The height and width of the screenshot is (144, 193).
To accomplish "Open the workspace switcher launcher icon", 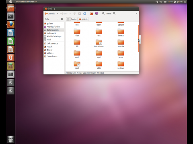I will click(11, 74).
